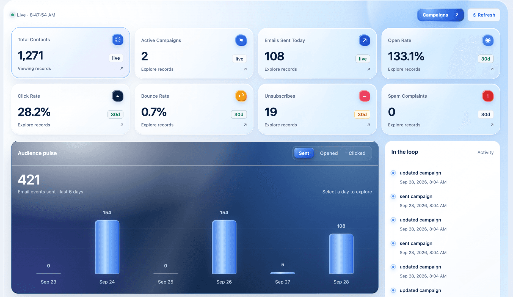Click the Refresh button
Image resolution: width=513 pixels, height=297 pixels.
coord(484,15)
